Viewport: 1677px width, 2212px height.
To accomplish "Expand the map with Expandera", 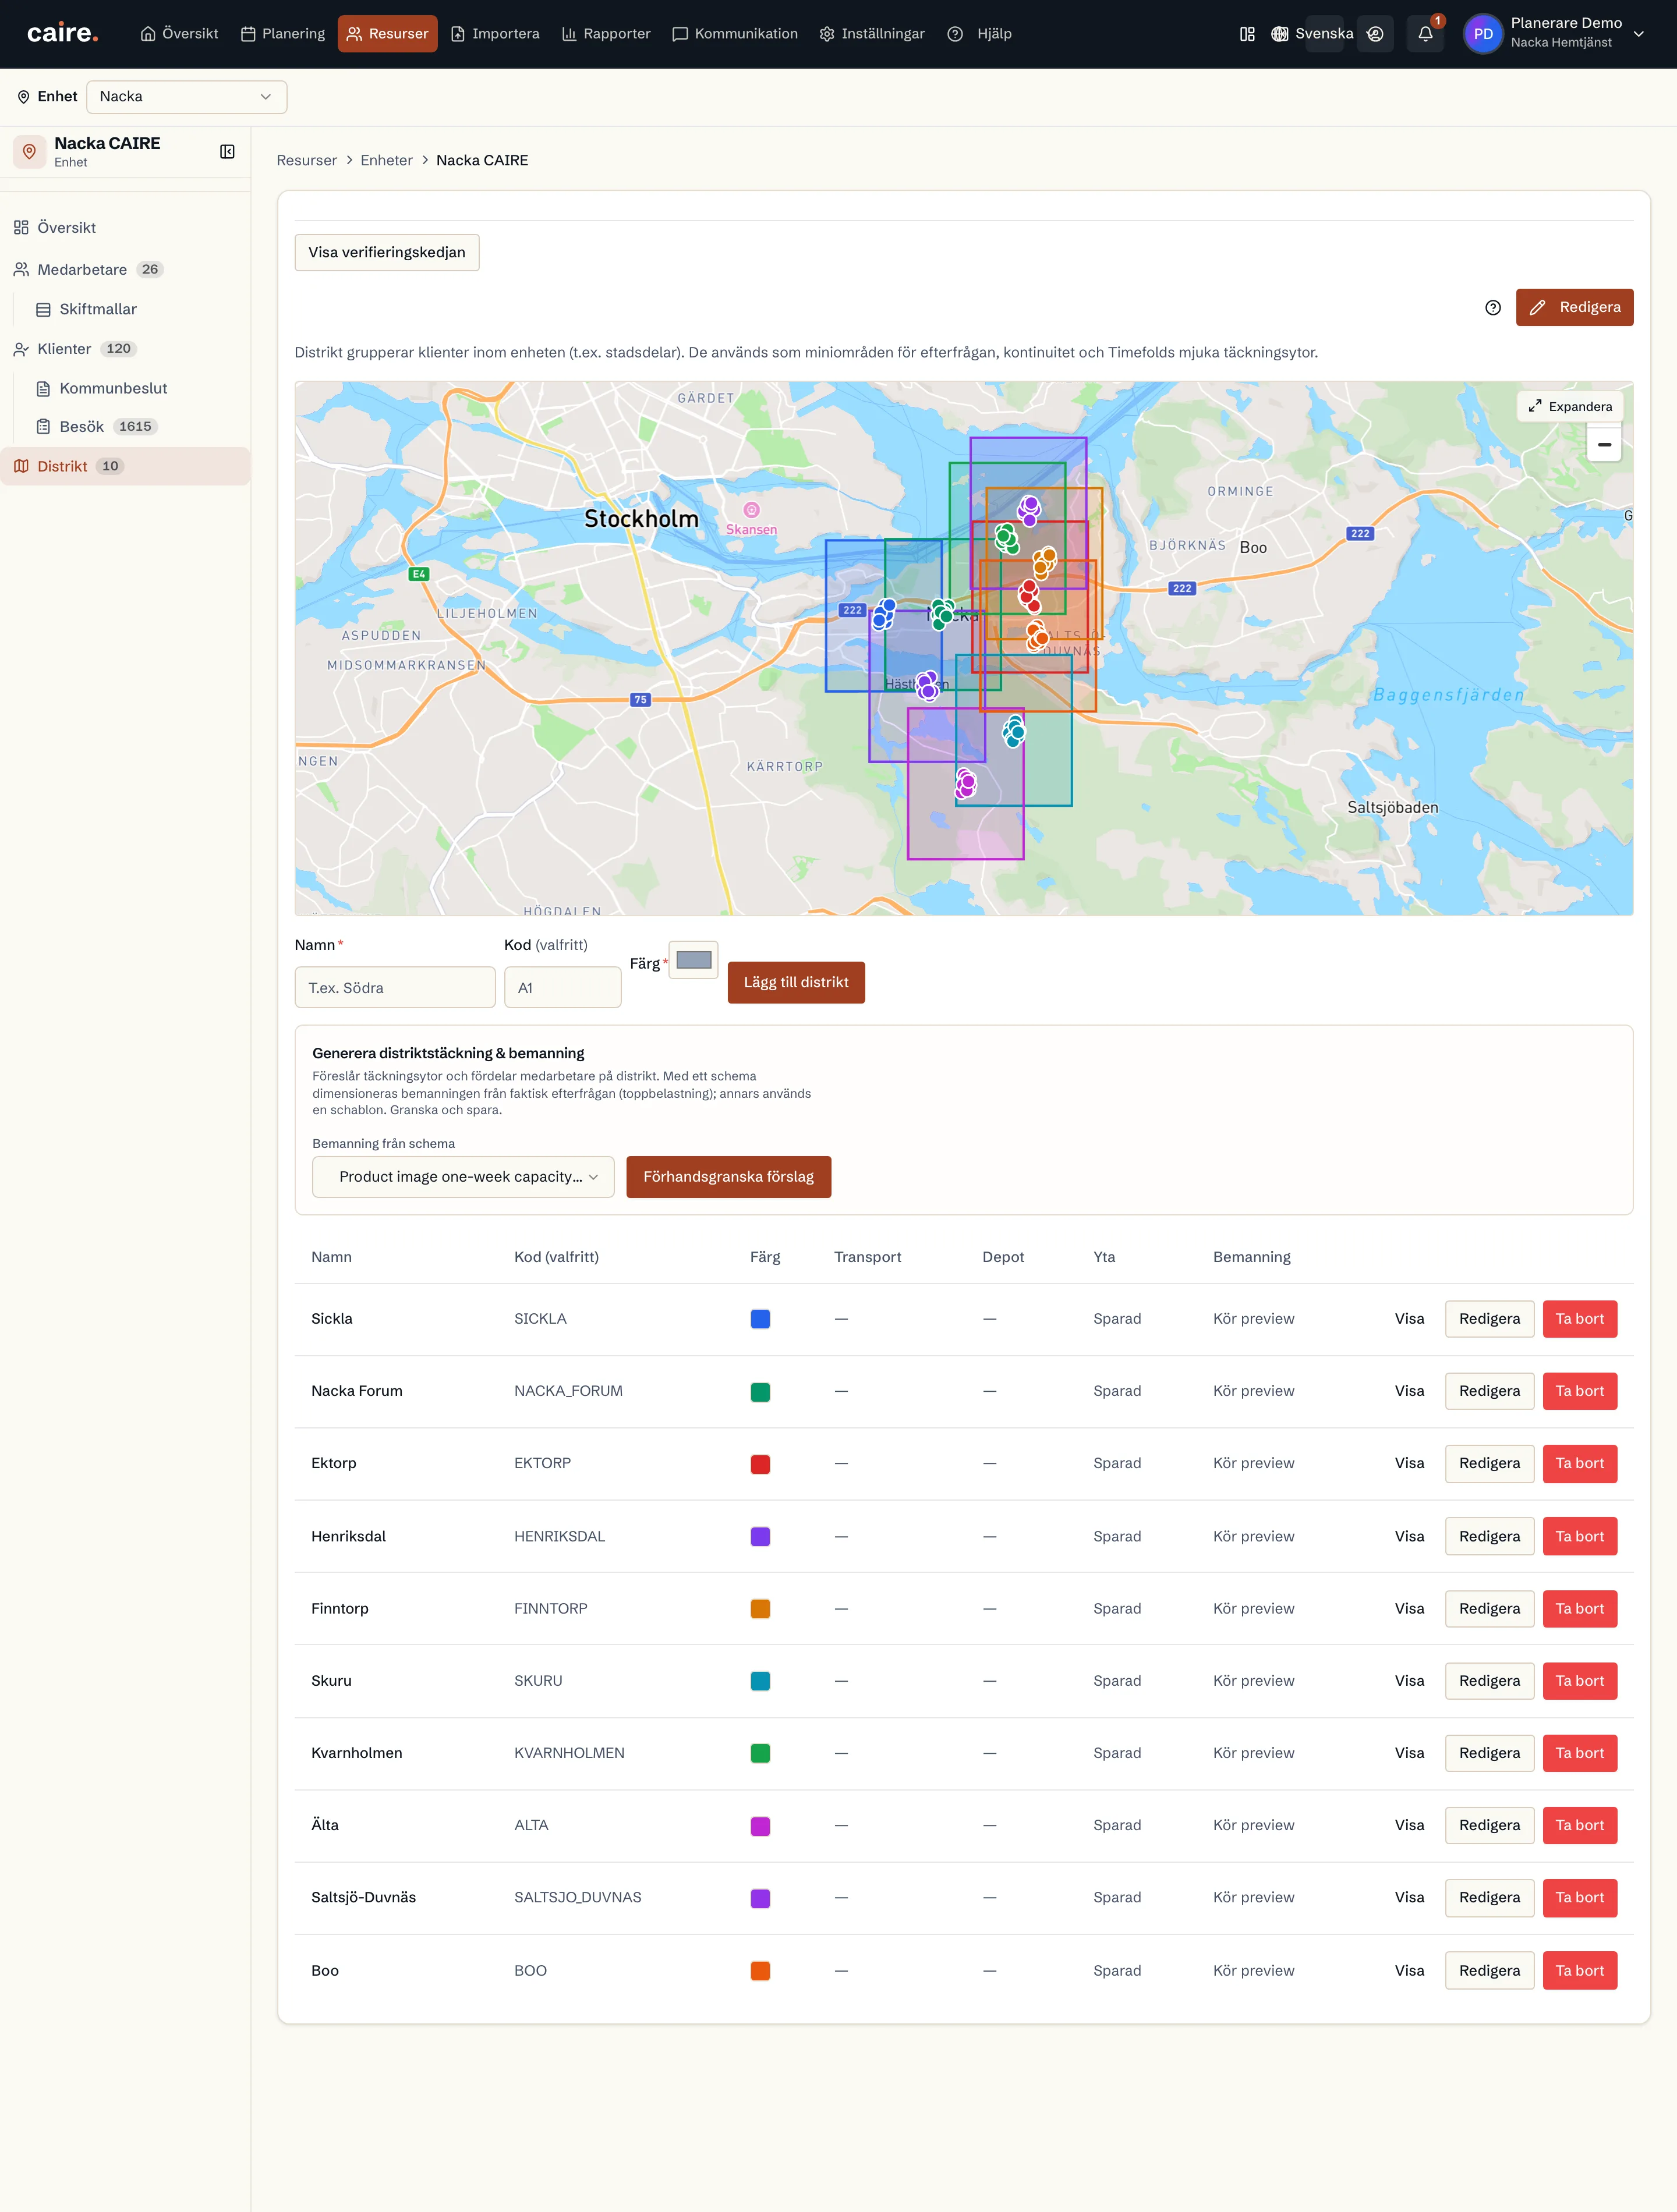I will [1570, 407].
